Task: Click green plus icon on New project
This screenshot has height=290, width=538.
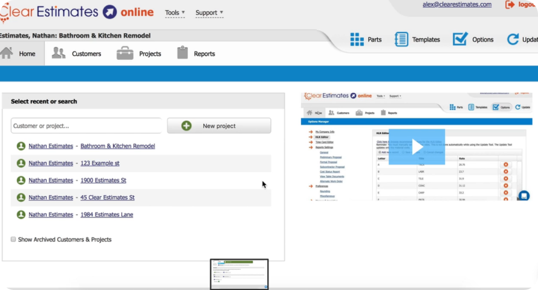Action: (x=186, y=126)
